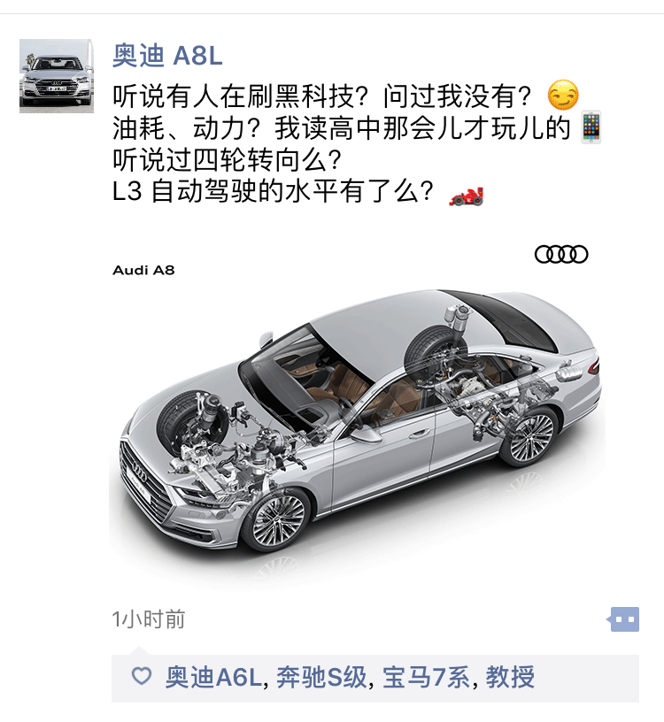Click the red race car emoji
The image size is (664, 722).
(x=467, y=196)
